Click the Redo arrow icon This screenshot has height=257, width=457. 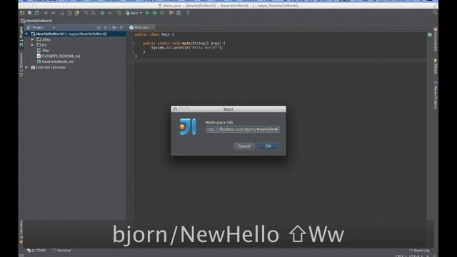(x=53, y=13)
